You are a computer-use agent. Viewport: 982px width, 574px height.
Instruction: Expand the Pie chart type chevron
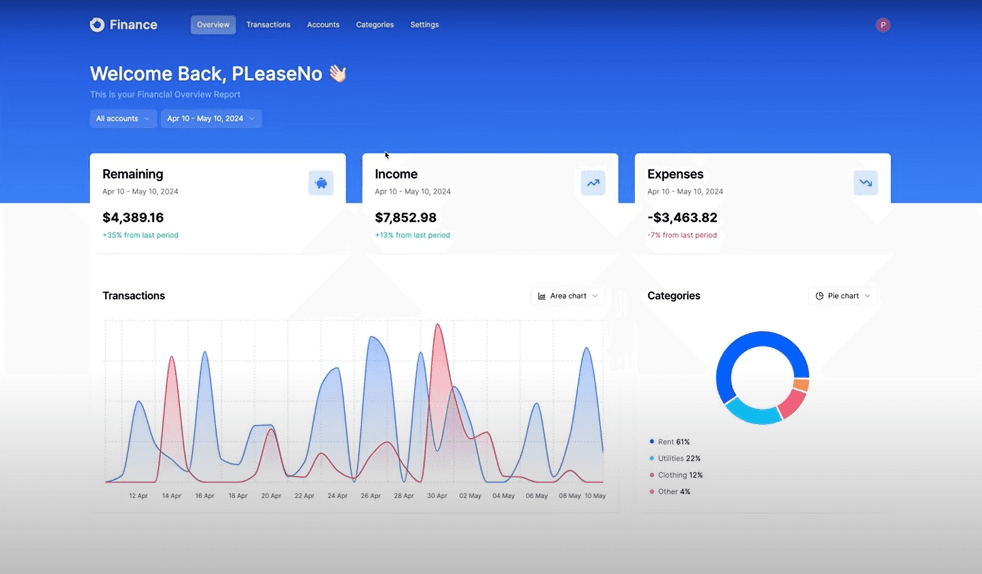coord(868,296)
